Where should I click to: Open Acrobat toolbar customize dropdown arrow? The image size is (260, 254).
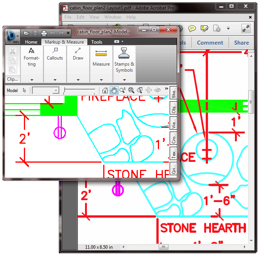(x=228, y=28)
